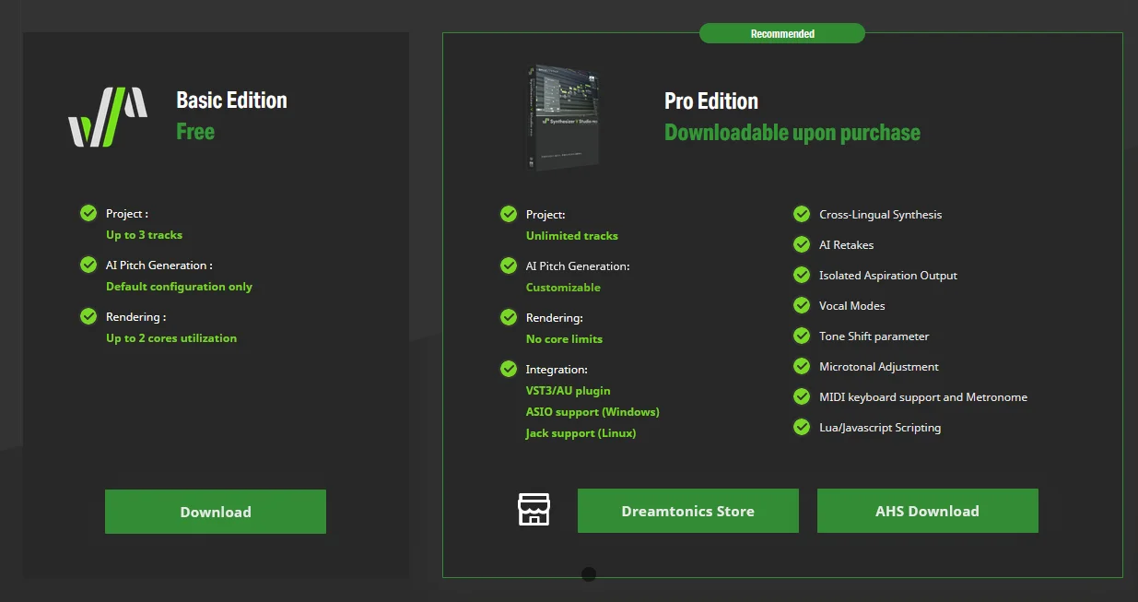Click the Synthesizer V logo in Basic Edition

(108, 117)
